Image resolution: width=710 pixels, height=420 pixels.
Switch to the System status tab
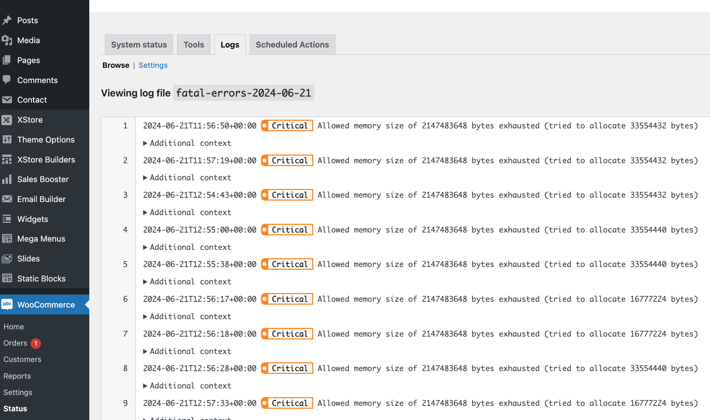click(139, 45)
